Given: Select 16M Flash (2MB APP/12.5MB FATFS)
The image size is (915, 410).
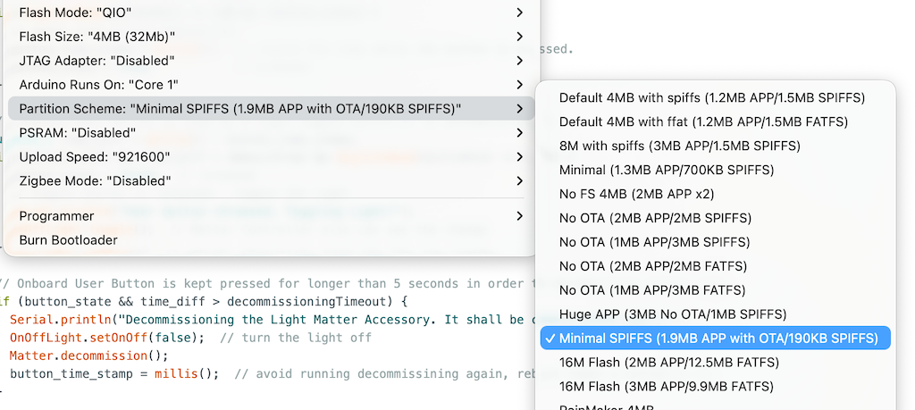Looking at the screenshot, I should coord(668,363).
